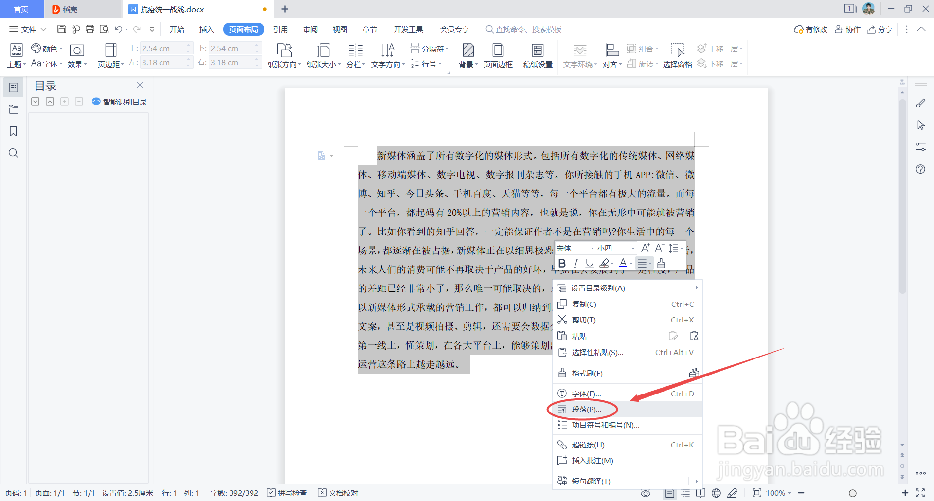Click the chapter navigation icon in left sidebar
This screenshot has height=501, width=934.
coord(14,109)
